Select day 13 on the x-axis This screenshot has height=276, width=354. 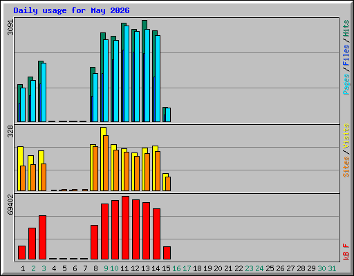145,268
